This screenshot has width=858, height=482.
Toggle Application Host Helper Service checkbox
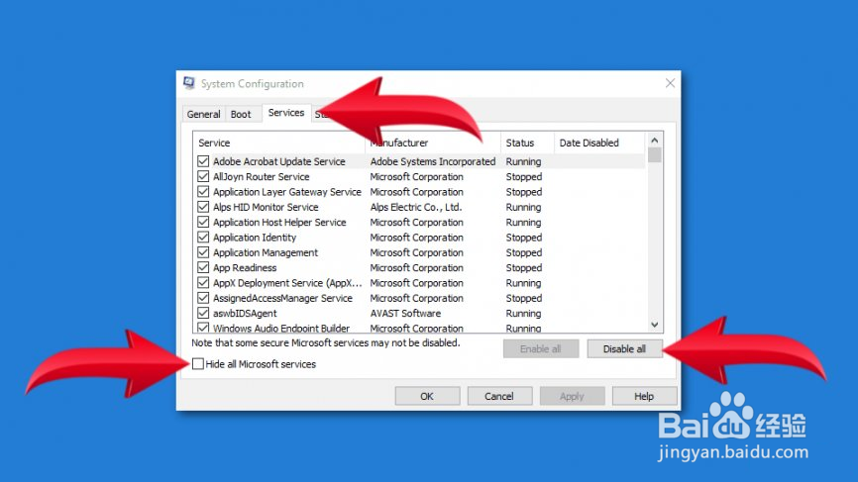[203, 222]
